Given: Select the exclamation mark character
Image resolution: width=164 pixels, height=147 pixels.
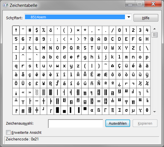Looking at the screenshot, I should (x=16, y=30).
